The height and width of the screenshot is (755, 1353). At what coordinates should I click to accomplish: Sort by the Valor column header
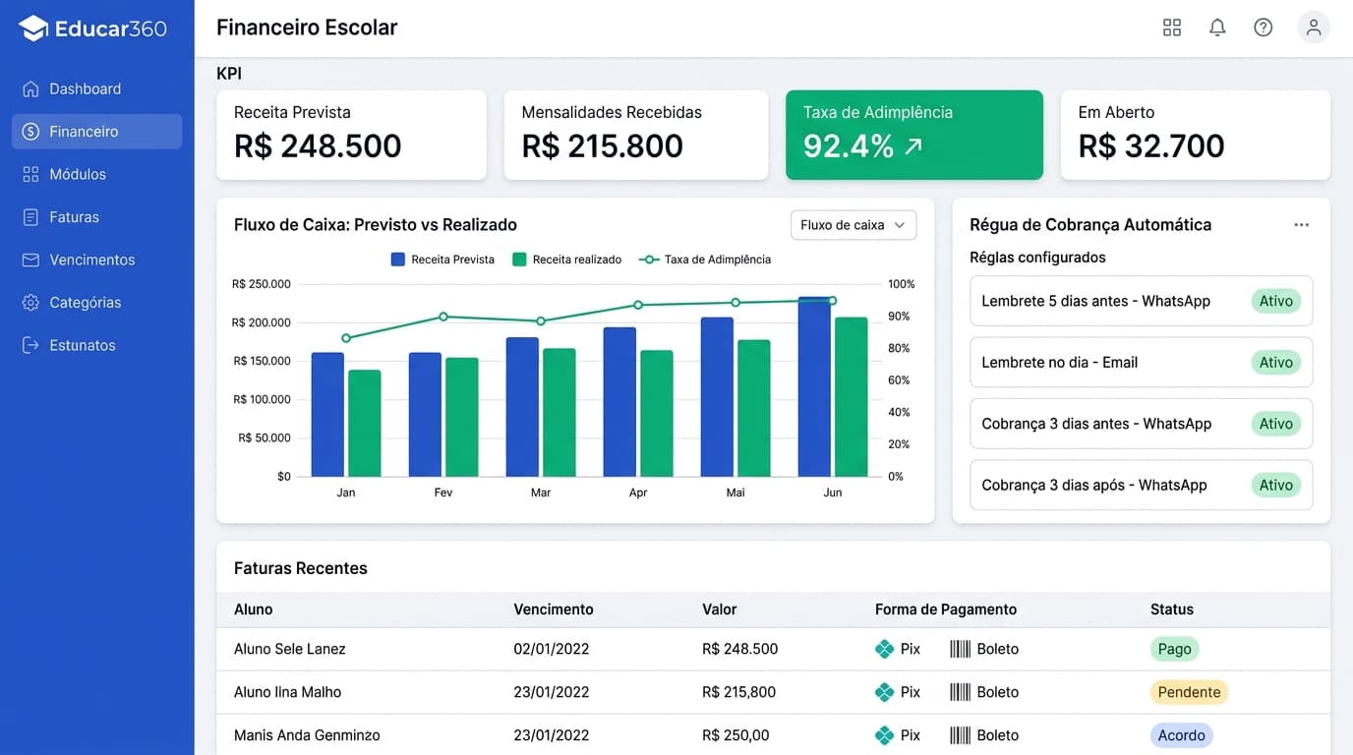(720, 610)
